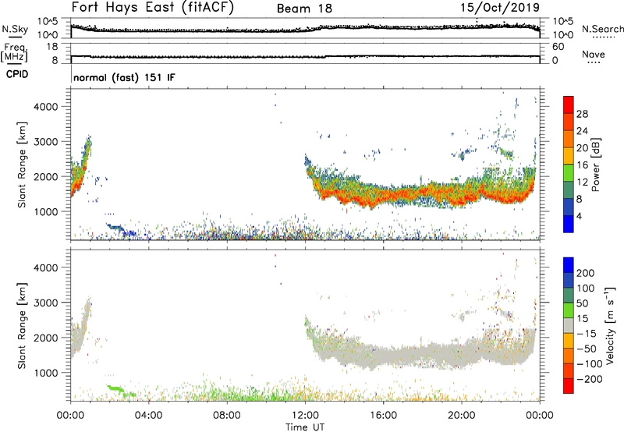This screenshot has width=624, height=432.
Task: Click the "18" tick on the frequency axis
Action: (x=52, y=47)
